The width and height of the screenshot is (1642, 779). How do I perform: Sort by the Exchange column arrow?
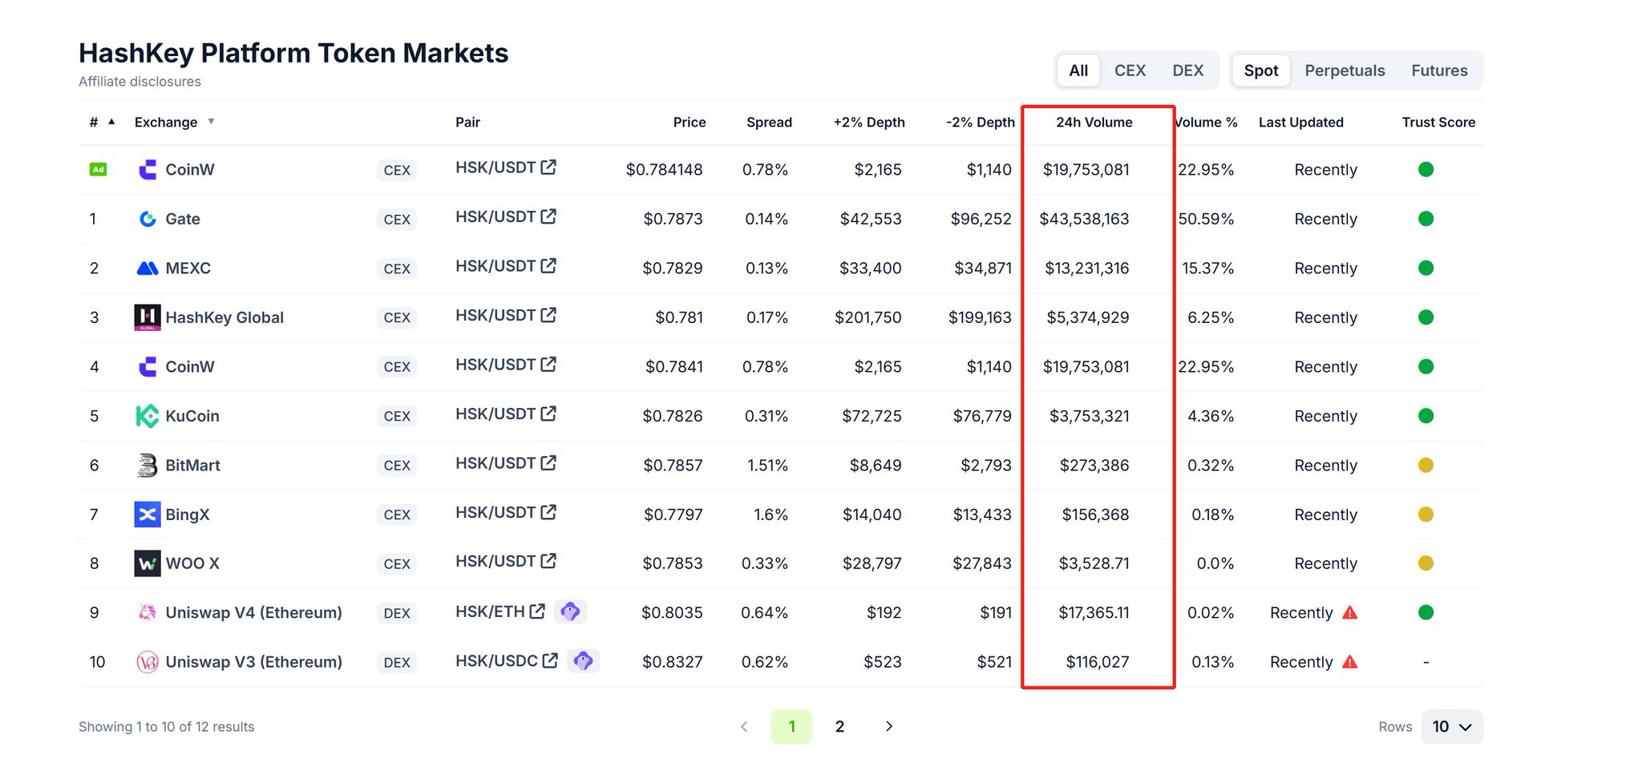tap(211, 122)
